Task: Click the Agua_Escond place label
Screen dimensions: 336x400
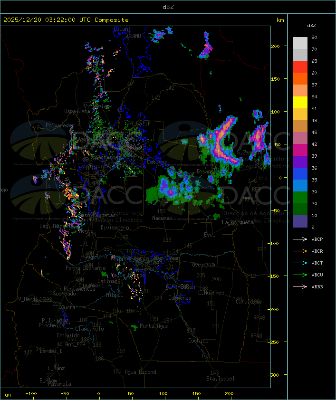Action: point(140,372)
